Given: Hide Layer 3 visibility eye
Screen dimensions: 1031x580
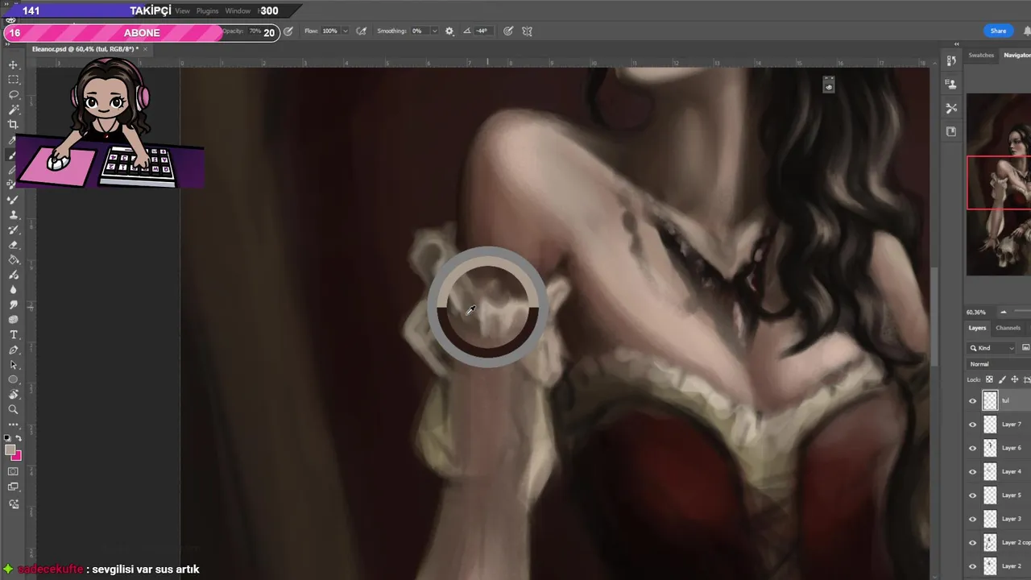Looking at the screenshot, I should pos(972,519).
